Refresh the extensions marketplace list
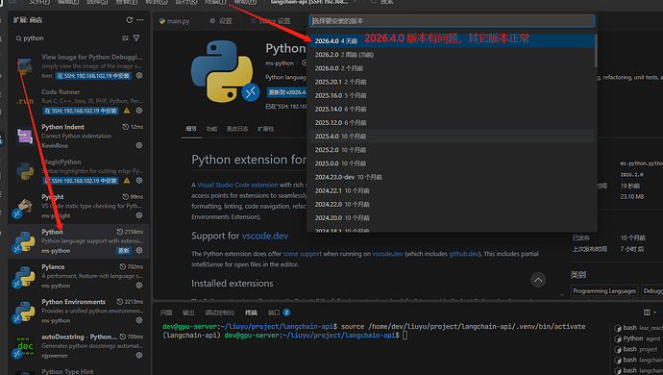 (130, 20)
